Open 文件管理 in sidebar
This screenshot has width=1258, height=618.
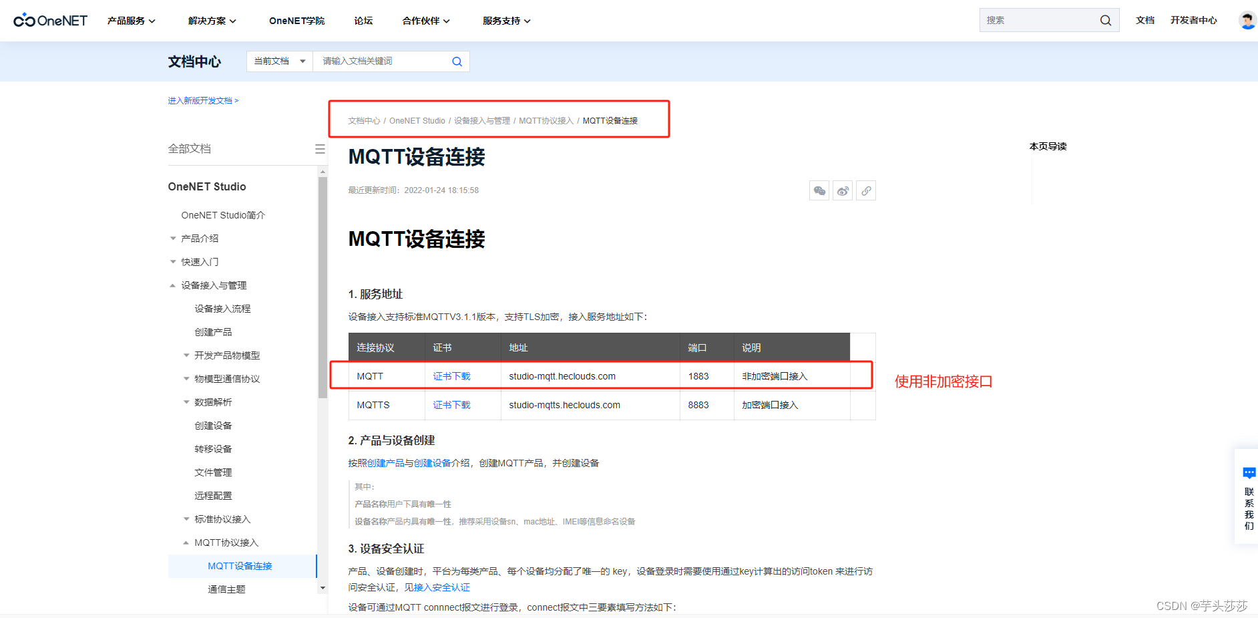click(213, 472)
